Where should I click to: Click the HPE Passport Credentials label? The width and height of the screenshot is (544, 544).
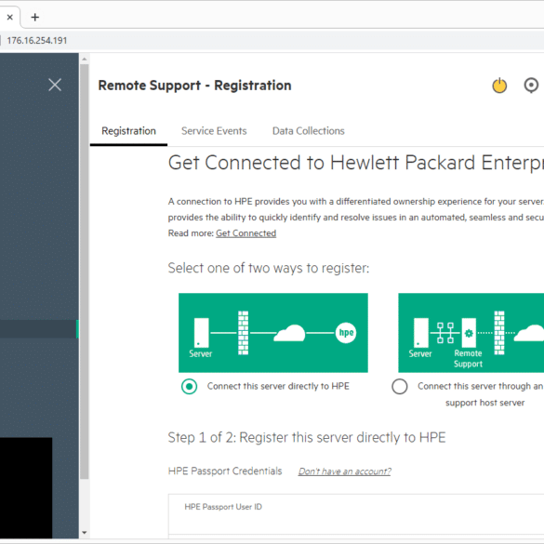(x=225, y=471)
